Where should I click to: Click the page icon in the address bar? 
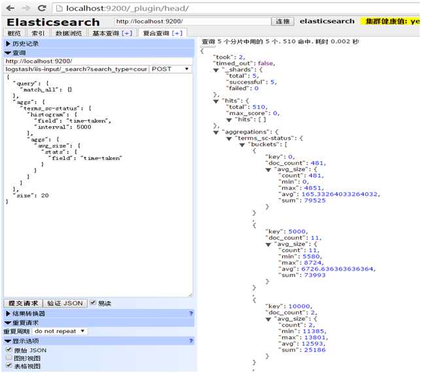click(59, 8)
